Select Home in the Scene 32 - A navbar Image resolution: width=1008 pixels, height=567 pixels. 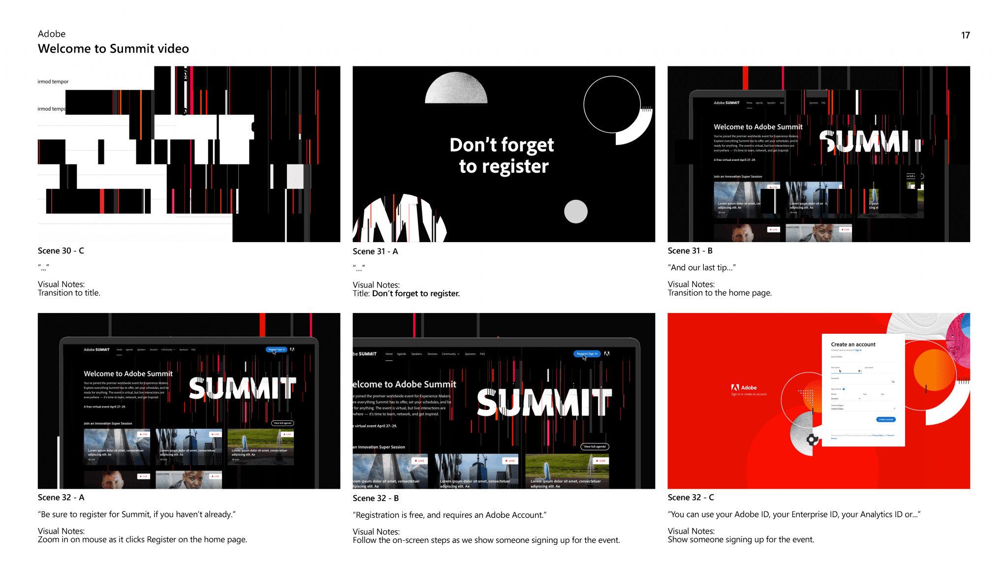click(119, 349)
